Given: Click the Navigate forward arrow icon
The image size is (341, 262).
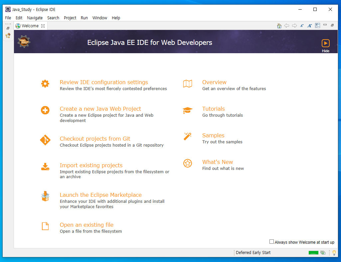Looking at the screenshot, I should click(x=294, y=26).
